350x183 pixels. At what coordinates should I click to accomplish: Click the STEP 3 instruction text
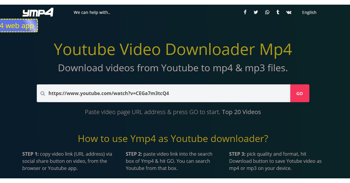[x=275, y=161]
